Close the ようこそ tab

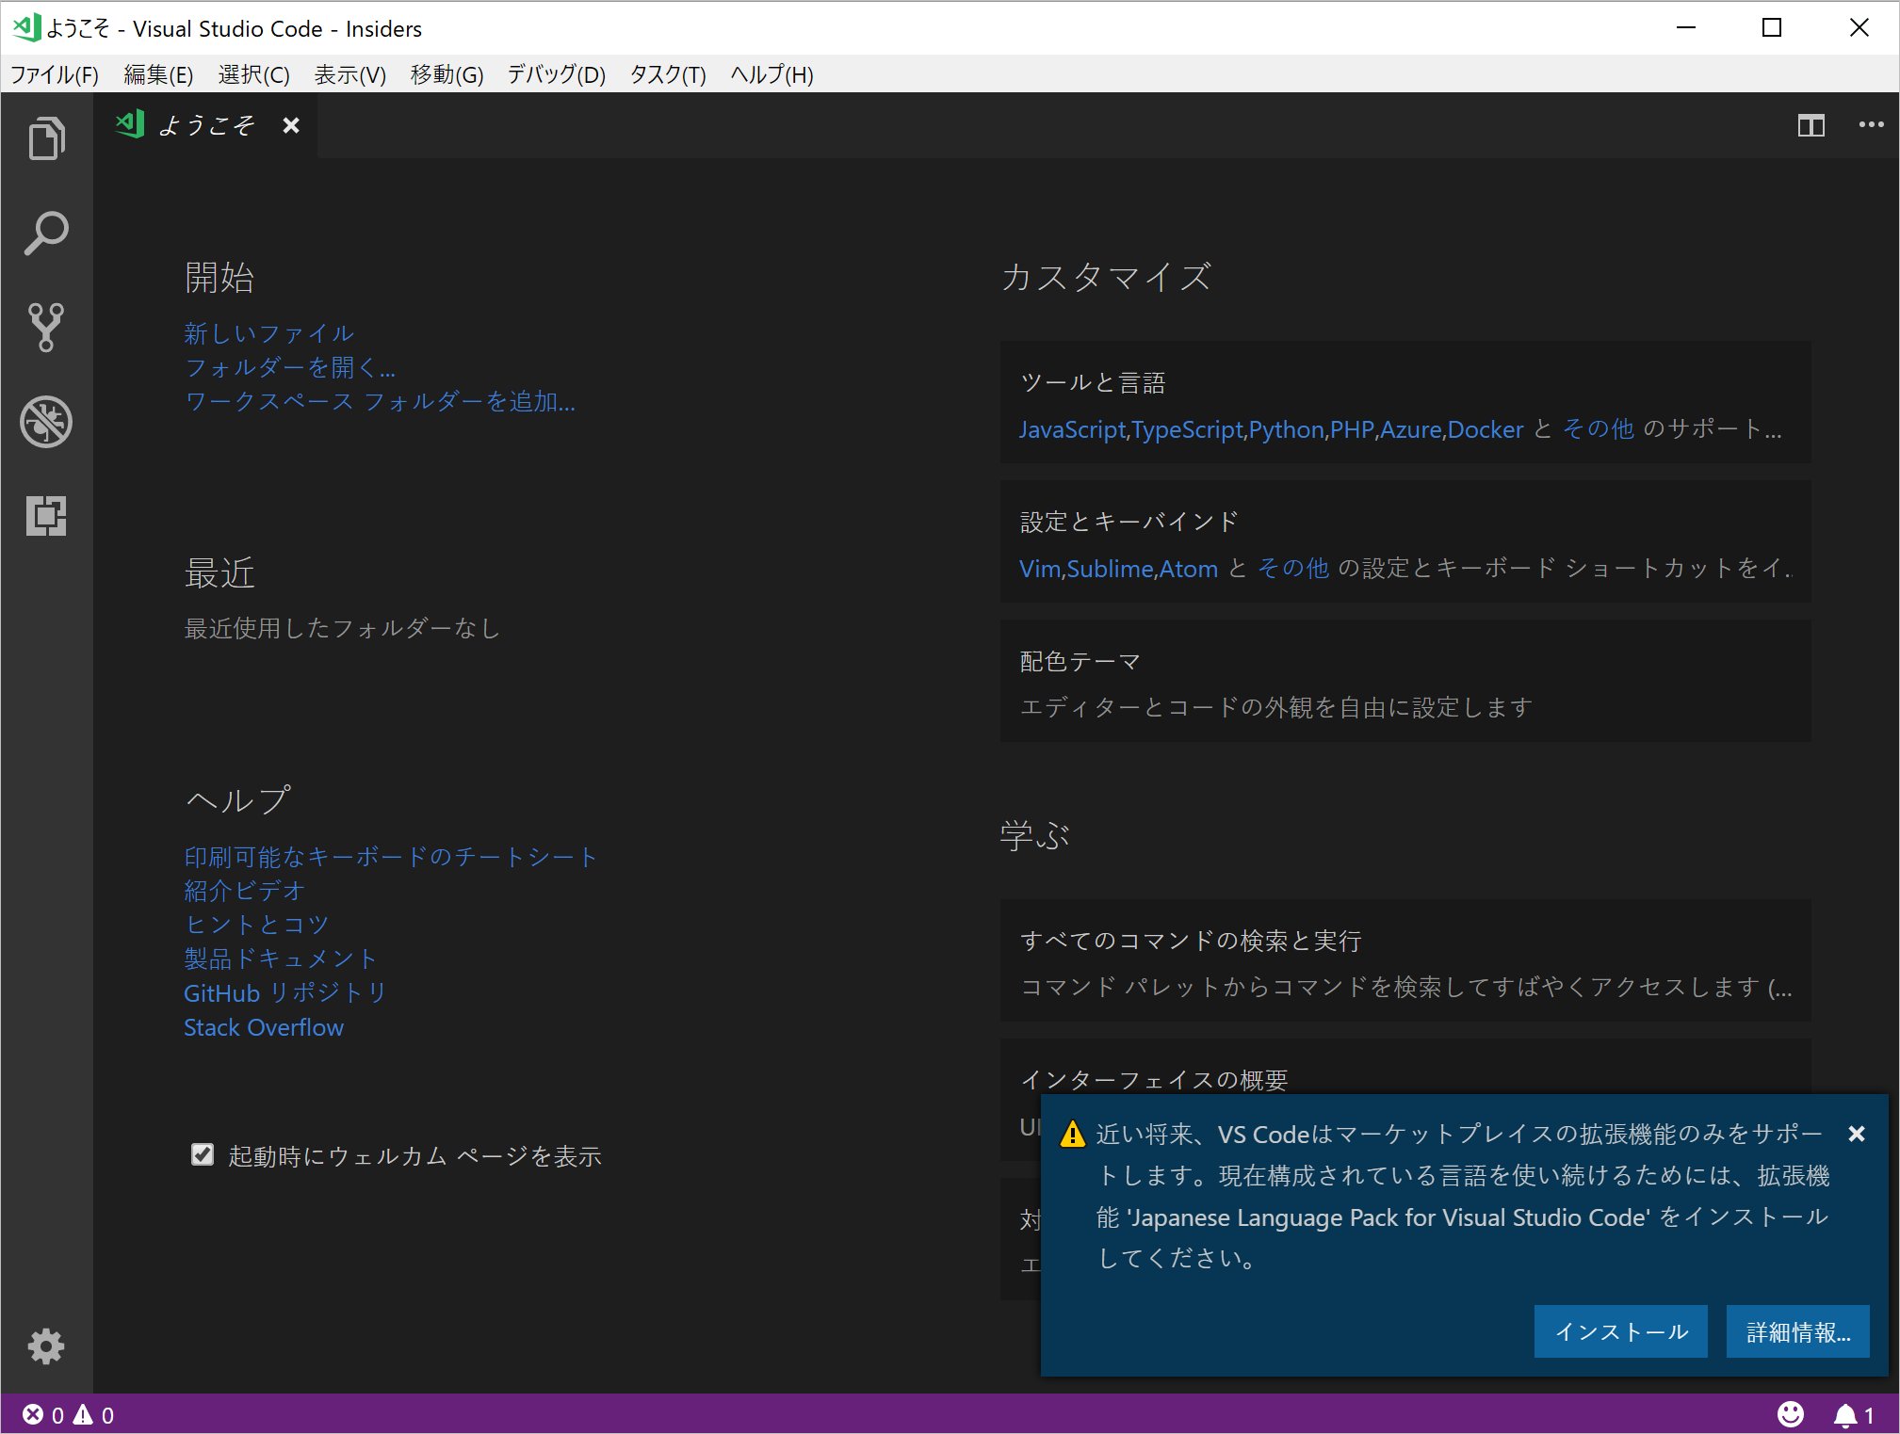tap(291, 125)
